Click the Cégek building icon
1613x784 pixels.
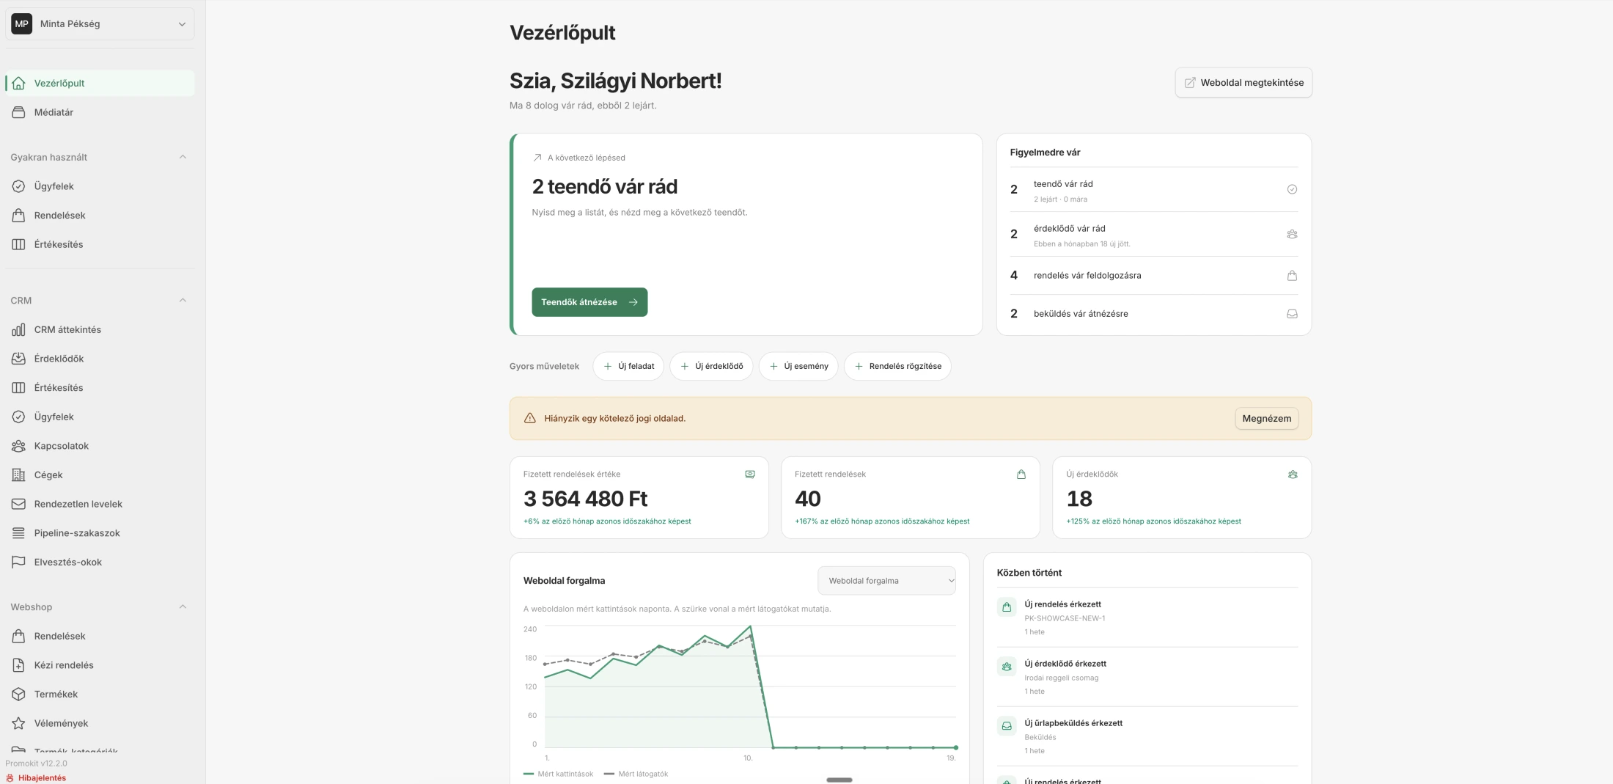pos(19,475)
